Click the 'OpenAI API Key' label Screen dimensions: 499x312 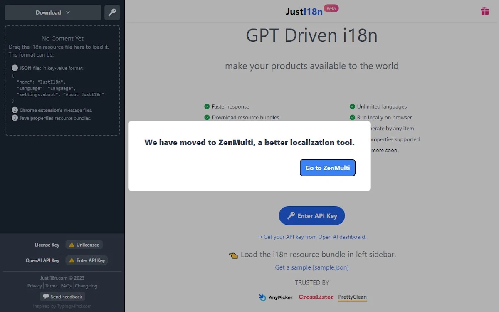pos(42,260)
